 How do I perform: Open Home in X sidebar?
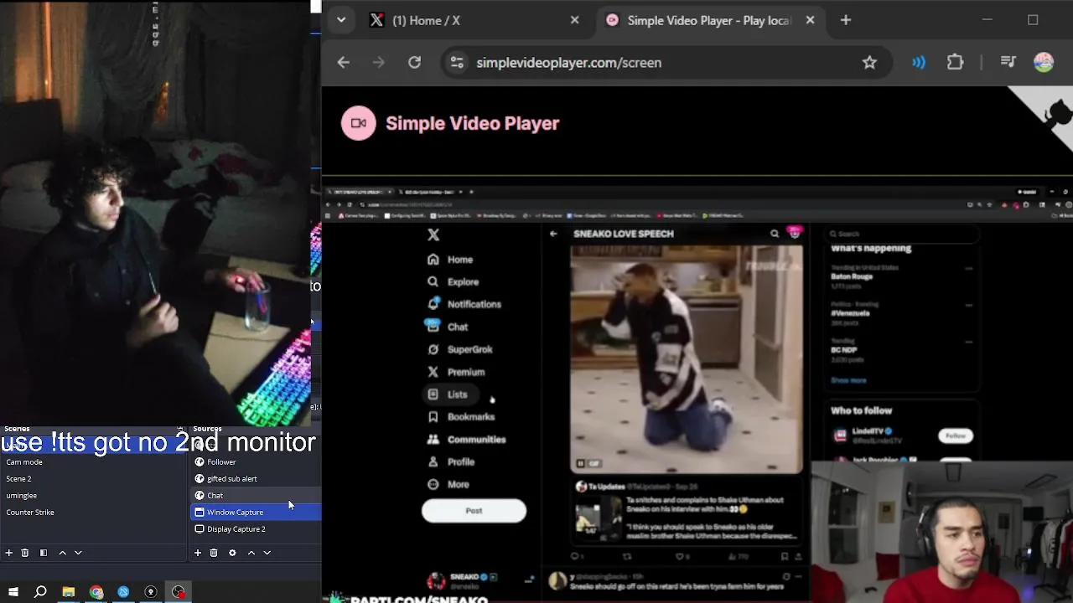point(450,260)
